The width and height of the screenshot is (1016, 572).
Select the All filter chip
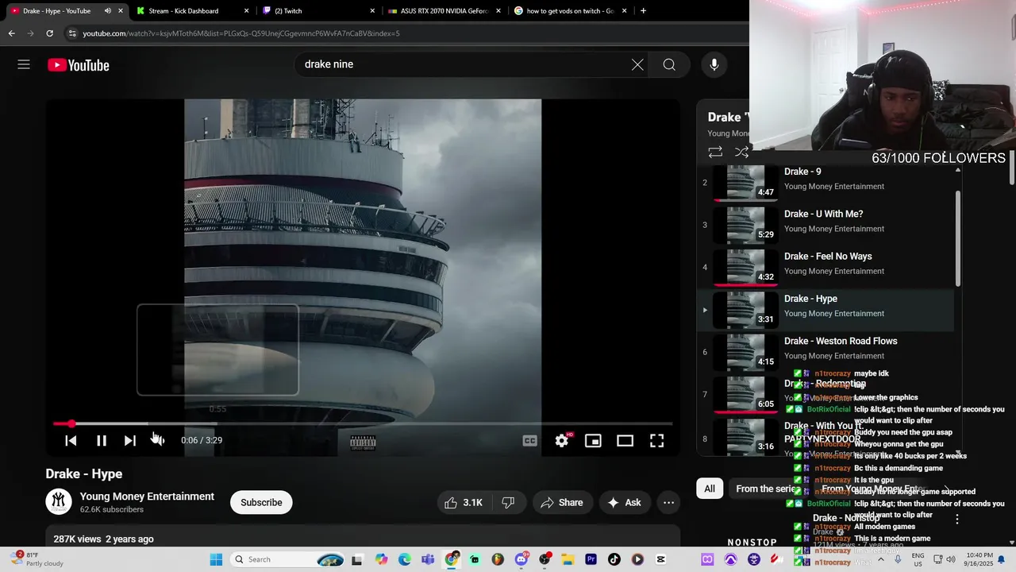tap(710, 489)
